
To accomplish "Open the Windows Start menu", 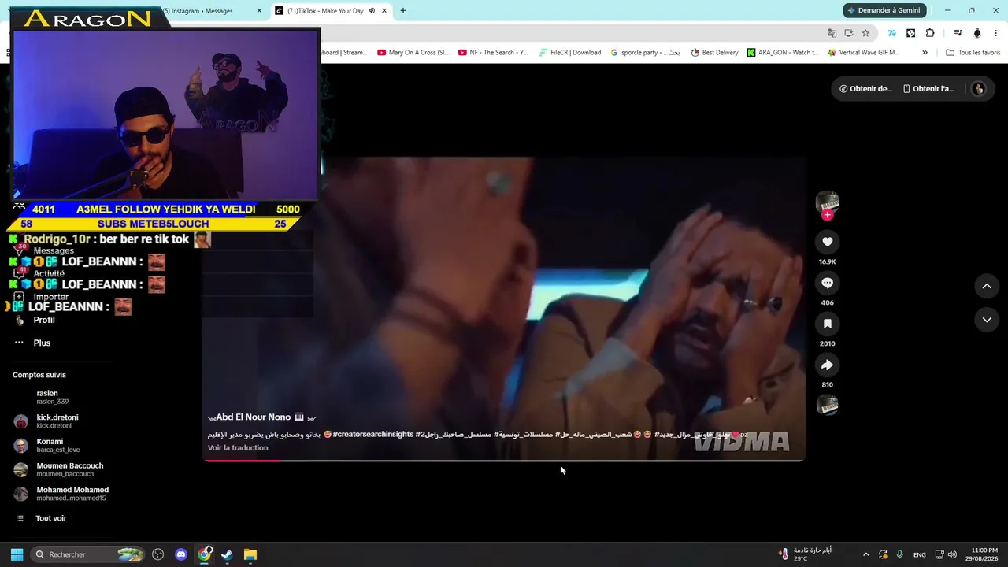I will tap(17, 554).
